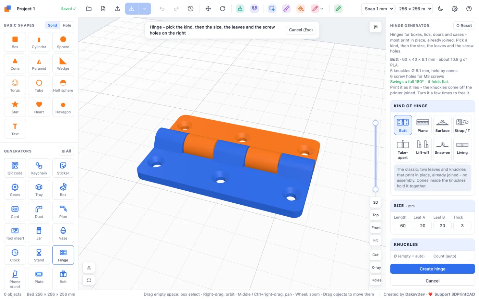
Task: Expand the pen tool dropdown chevron
Action: 322,9
